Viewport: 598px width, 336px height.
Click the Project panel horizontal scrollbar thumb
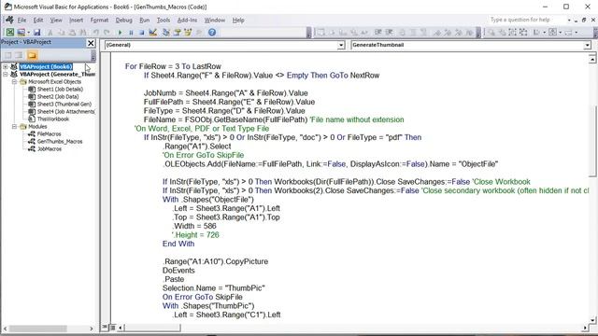(x=38, y=329)
